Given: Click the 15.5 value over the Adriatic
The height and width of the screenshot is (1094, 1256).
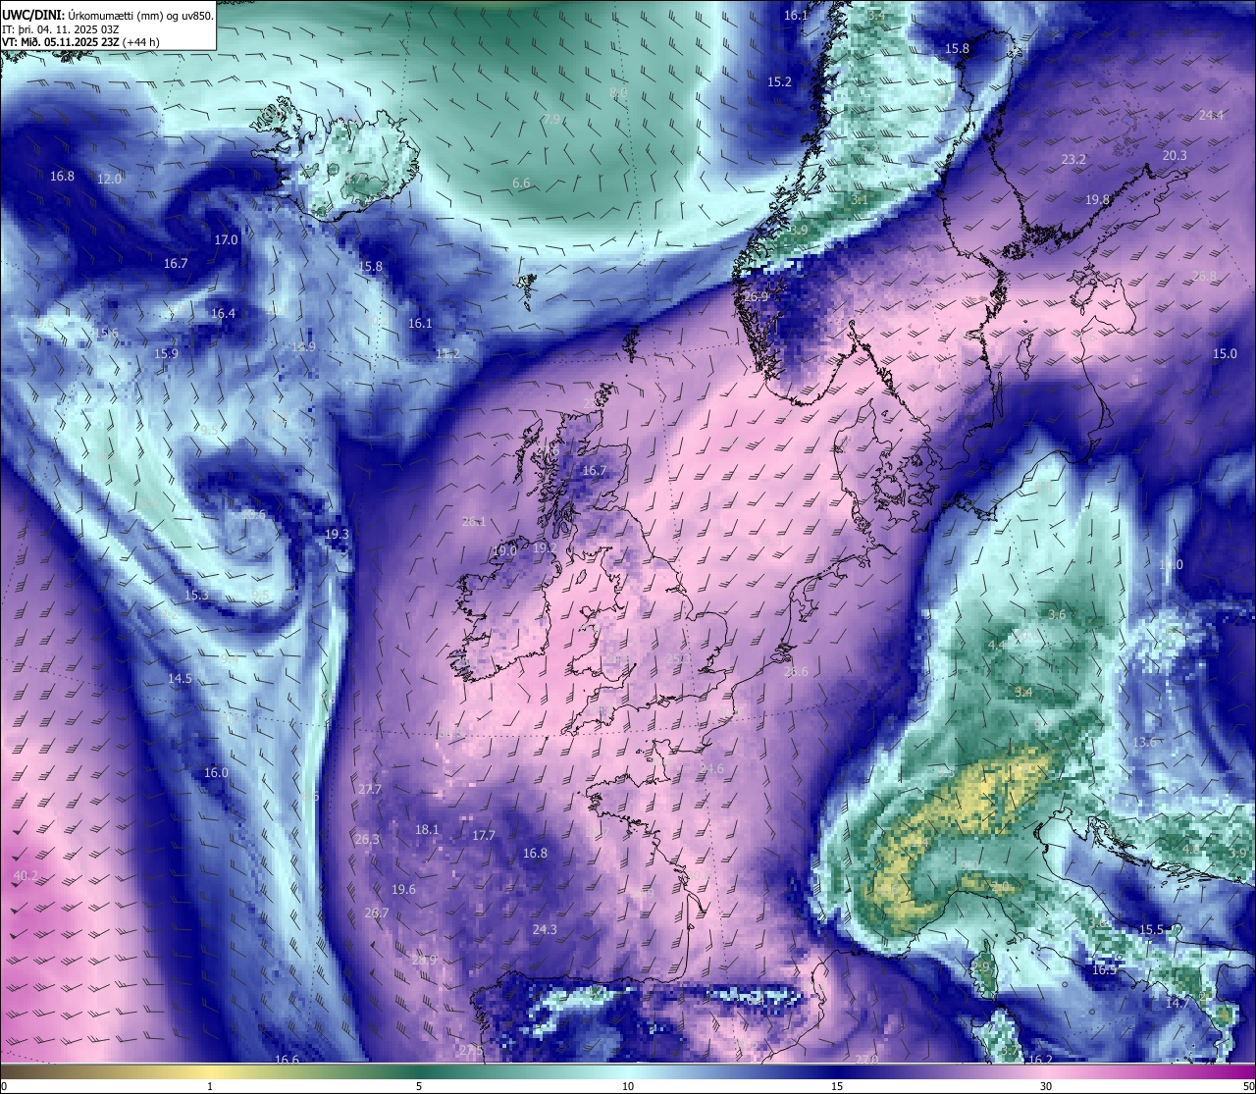Looking at the screenshot, I should [1151, 930].
